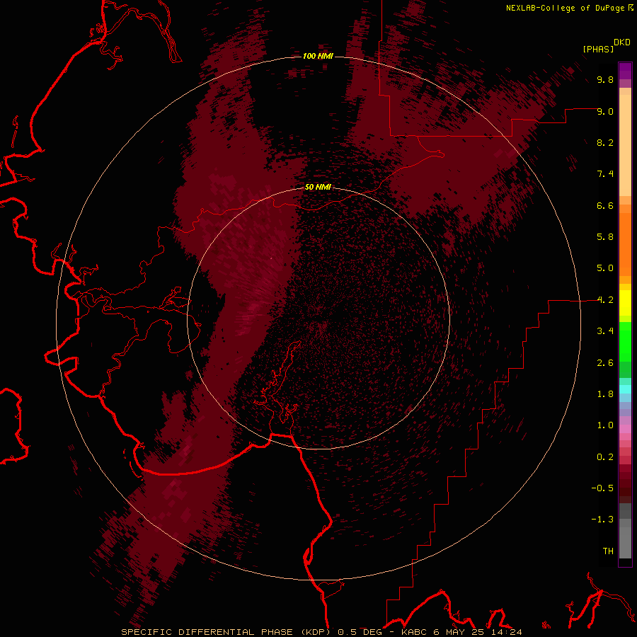Select the 1.8 legend value
The image size is (637, 637).
click(x=605, y=394)
